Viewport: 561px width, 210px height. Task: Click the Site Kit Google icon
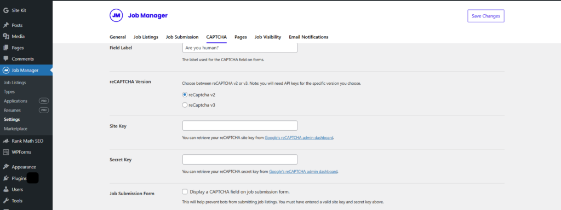click(x=5, y=10)
